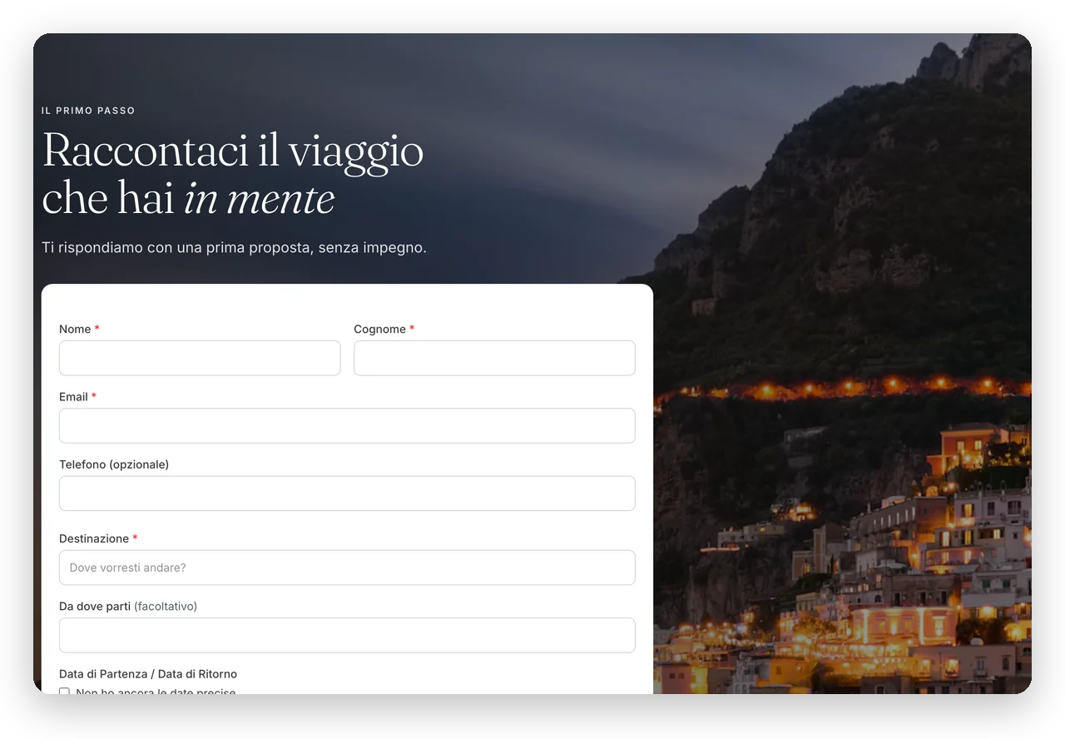Select the Telefono (opzionale) field
1065x739 pixels.
(x=347, y=493)
